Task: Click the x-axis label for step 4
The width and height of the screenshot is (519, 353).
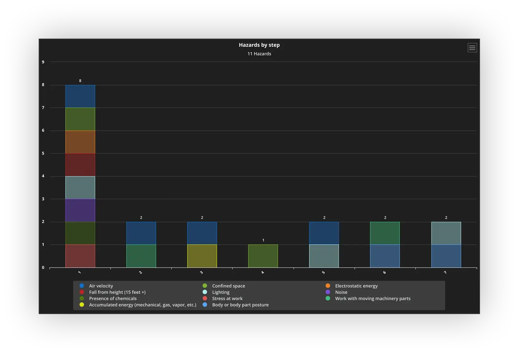Action: coord(263,272)
